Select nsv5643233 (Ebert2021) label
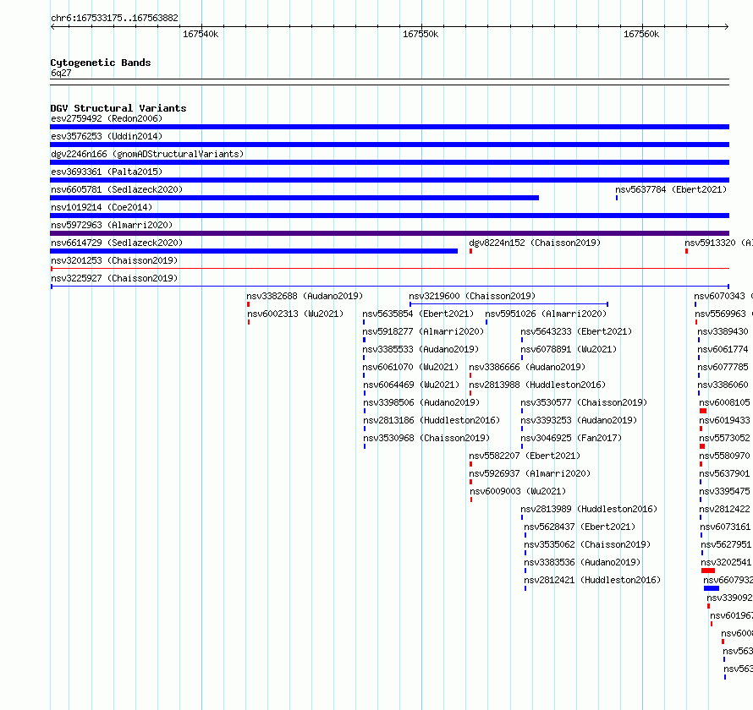753x710 pixels. (576, 331)
